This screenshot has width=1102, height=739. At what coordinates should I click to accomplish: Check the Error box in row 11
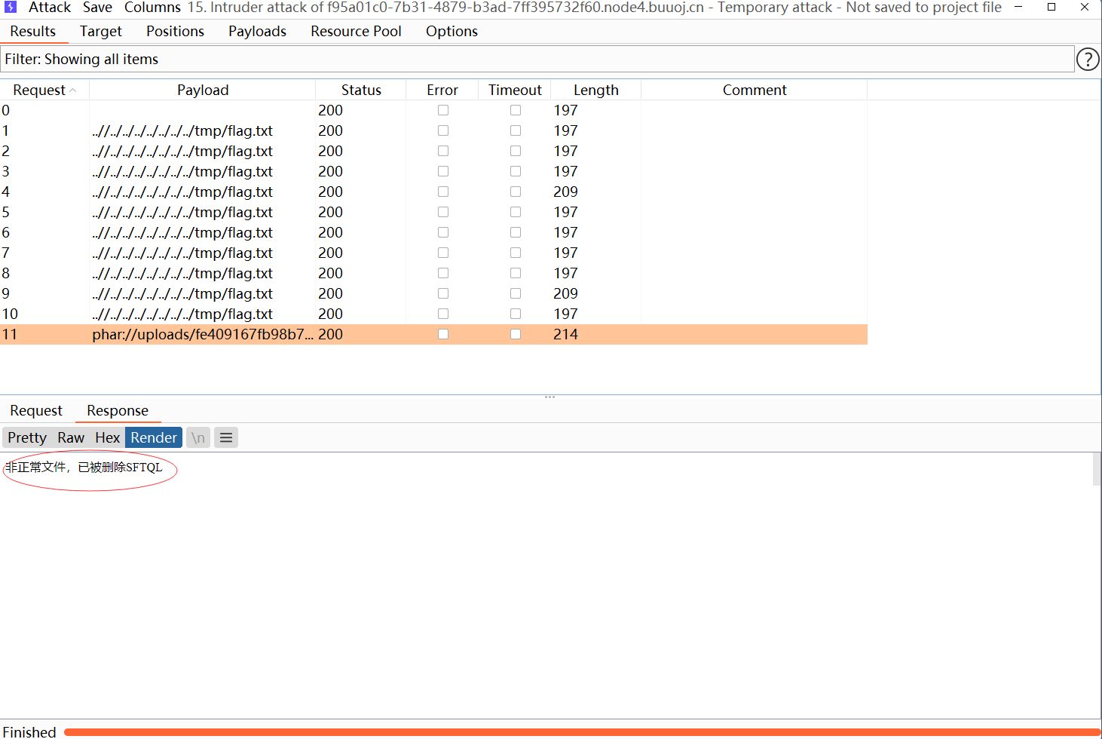[443, 335]
